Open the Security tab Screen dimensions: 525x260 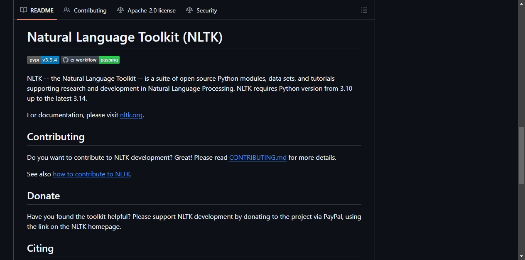201,10
